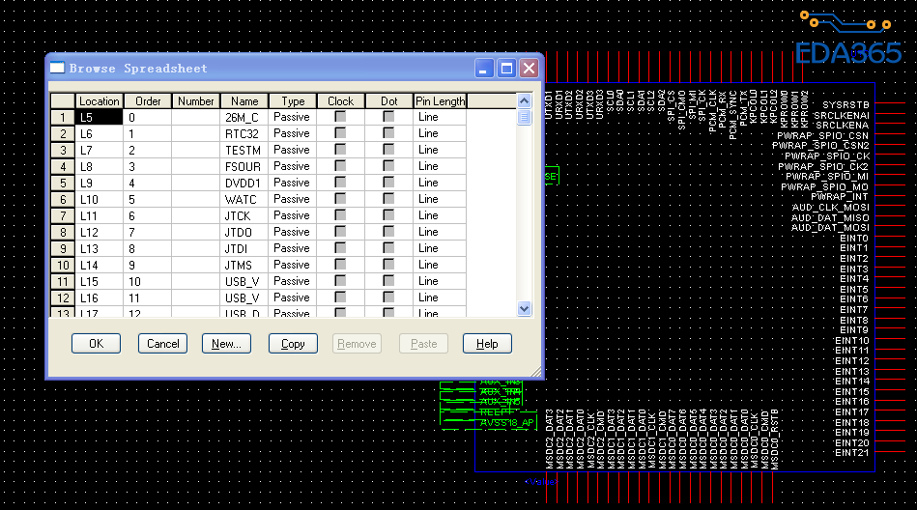Viewport: 917px width, 510px height.
Task: Check the Dot checkbox in the JTMS row
Action: pos(388,265)
